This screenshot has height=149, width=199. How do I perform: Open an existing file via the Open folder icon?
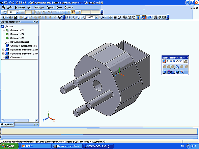pos(11,17)
